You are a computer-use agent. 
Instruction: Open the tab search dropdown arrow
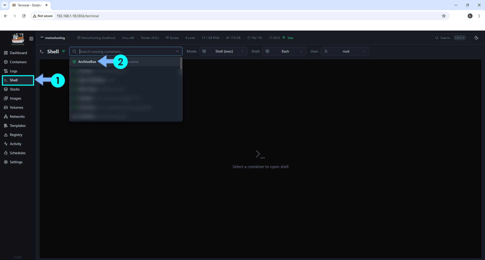(5, 5)
